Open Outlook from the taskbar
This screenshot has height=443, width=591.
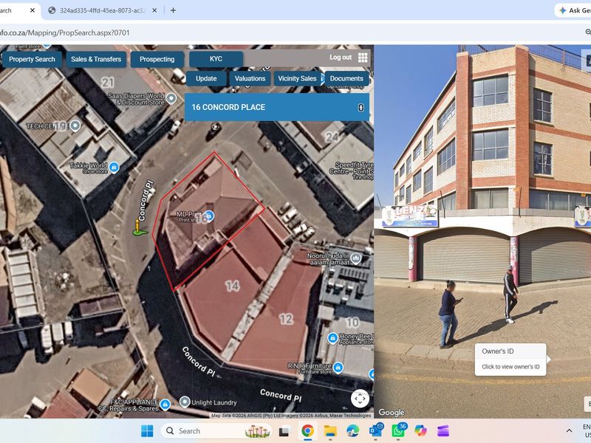[376, 430]
